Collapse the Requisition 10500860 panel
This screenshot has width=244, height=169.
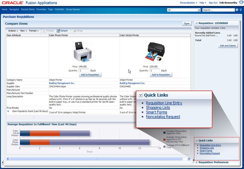pos(196,23)
